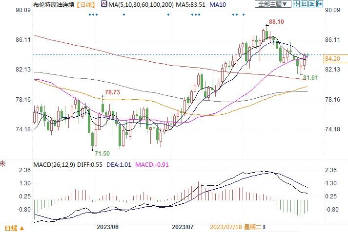The image size is (348, 232).
Task: Click the third toolbar icon after 全部主题
Action: point(312,4)
